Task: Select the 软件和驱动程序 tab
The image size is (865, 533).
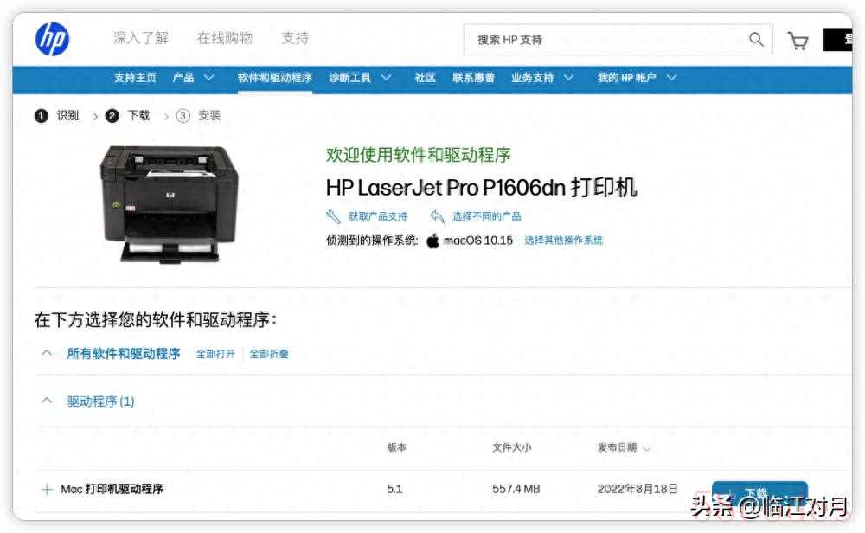Action: (275, 78)
